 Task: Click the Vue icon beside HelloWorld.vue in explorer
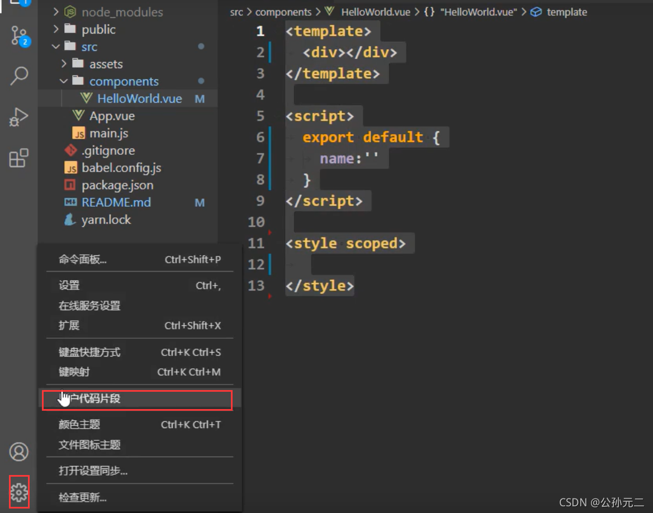tap(86, 98)
